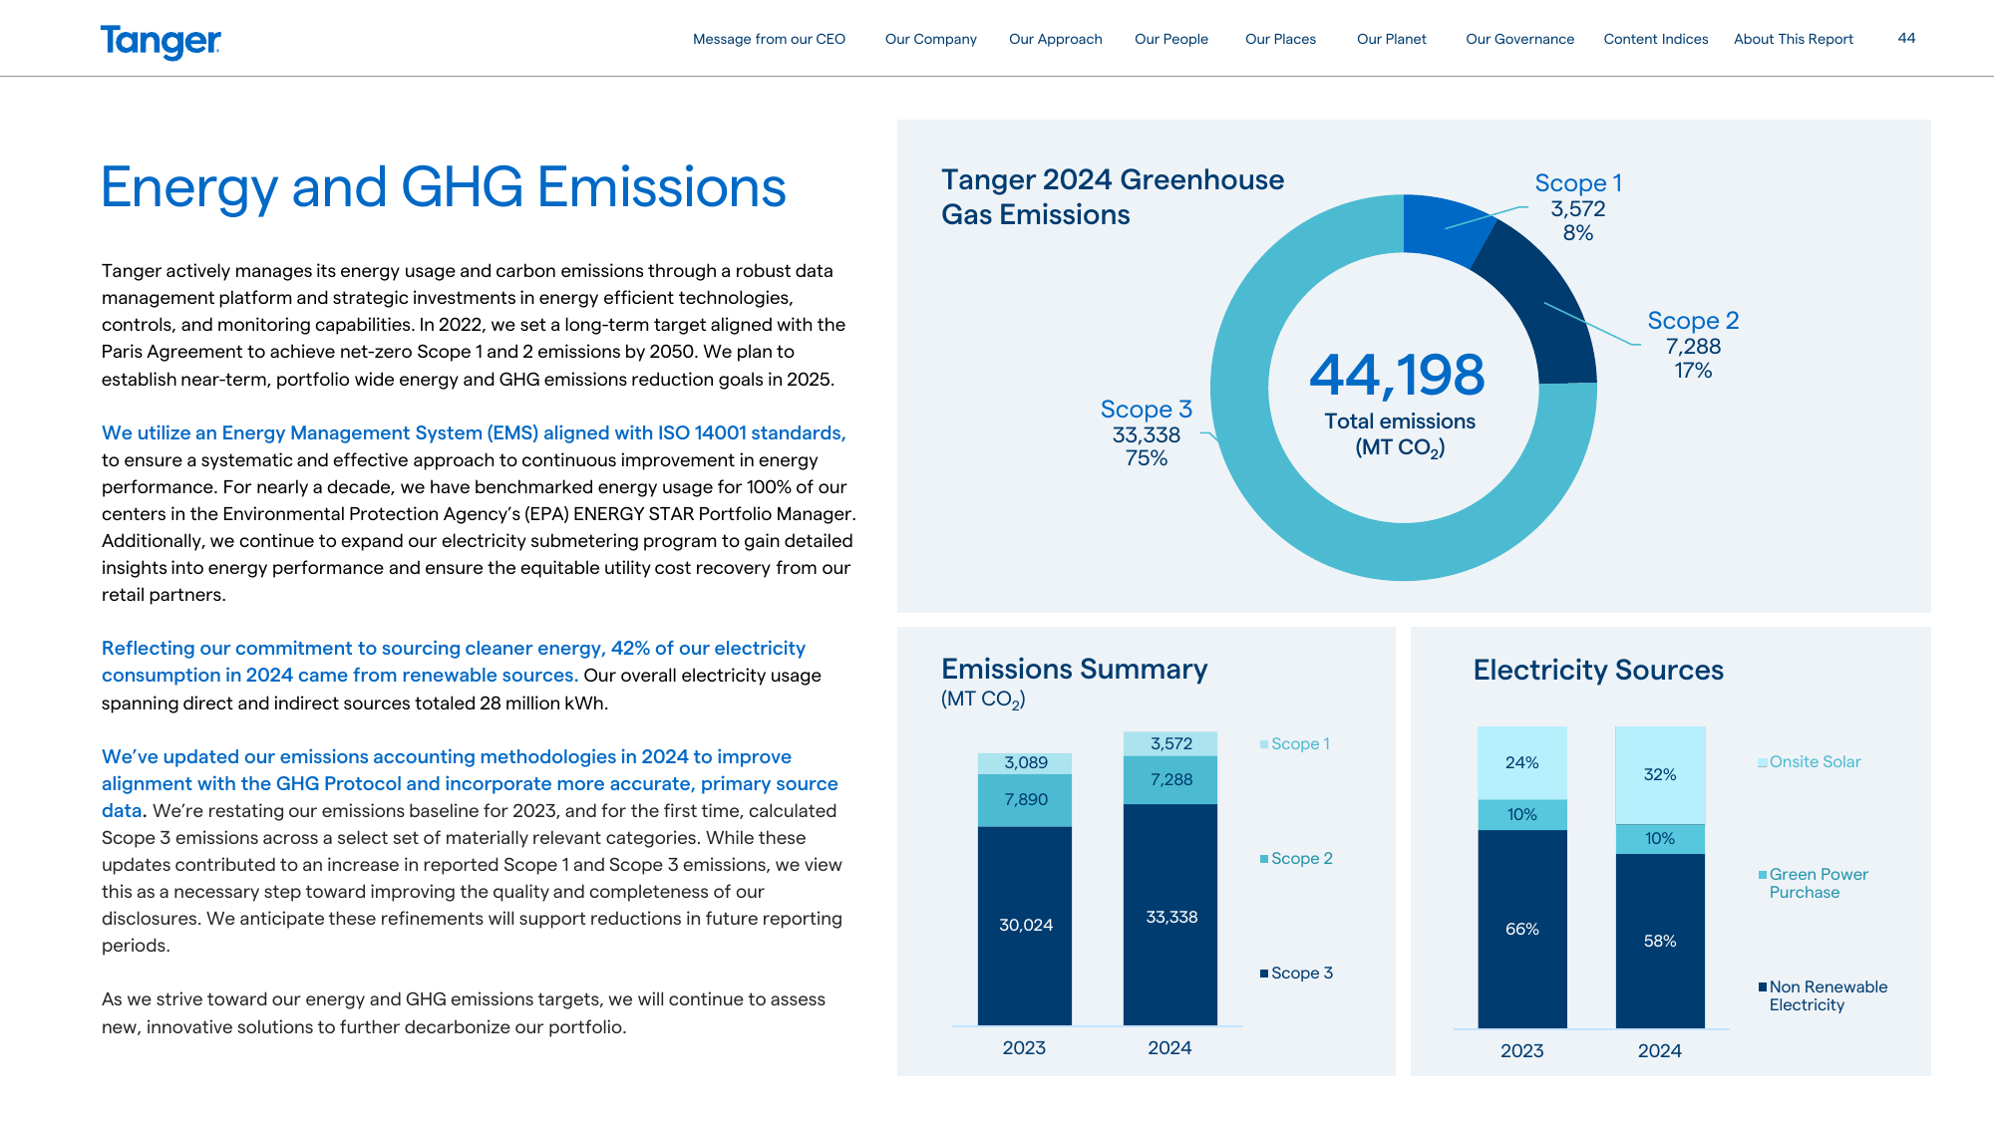Click page number 44
The width and height of the screenshot is (1994, 1121).
point(1906,38)
